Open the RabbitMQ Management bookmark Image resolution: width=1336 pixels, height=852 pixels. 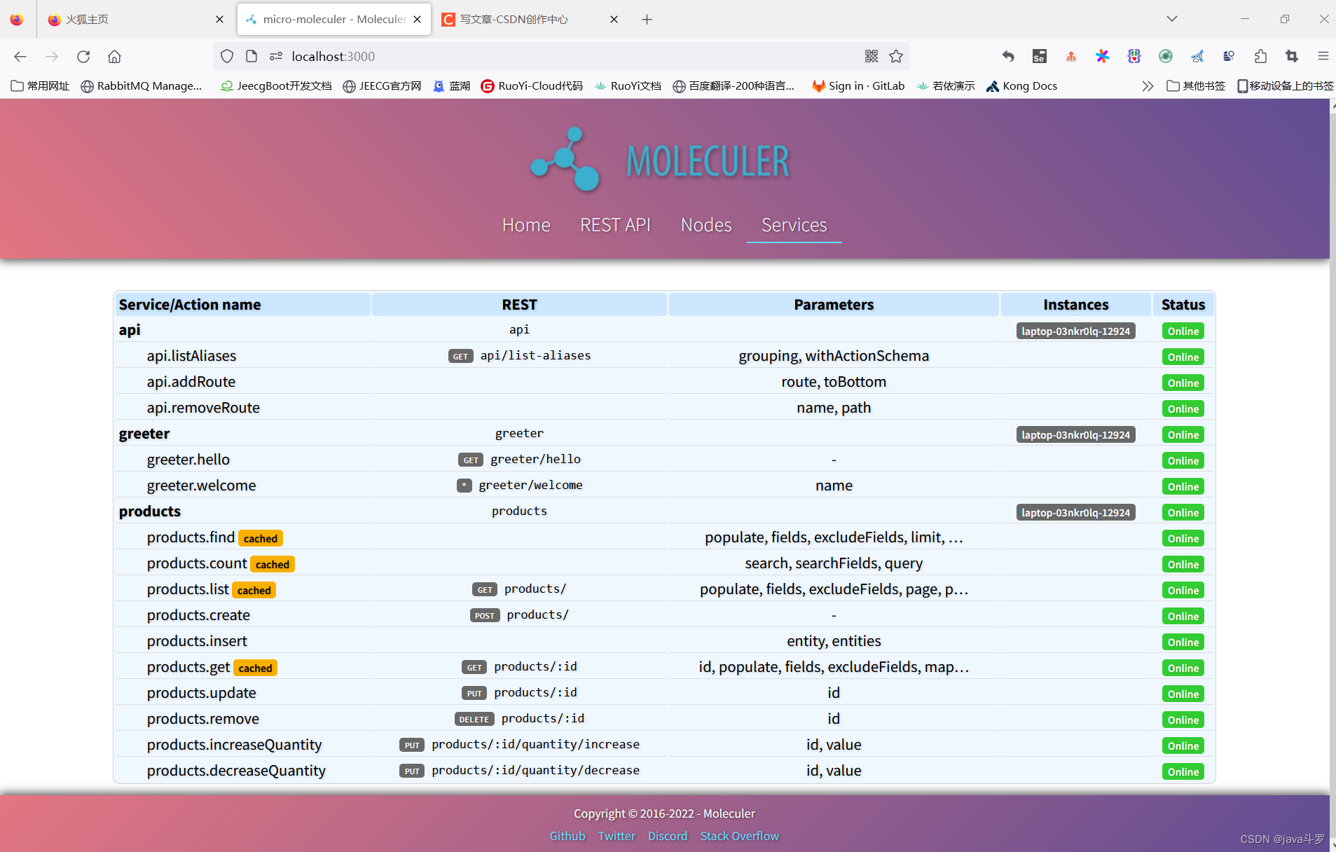pos(142,86)
